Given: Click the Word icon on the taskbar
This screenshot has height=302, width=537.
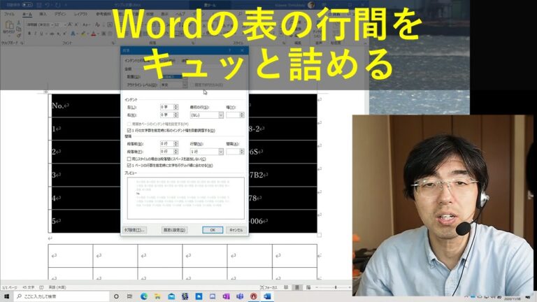Looking at the screenshot, I should 268,296.
